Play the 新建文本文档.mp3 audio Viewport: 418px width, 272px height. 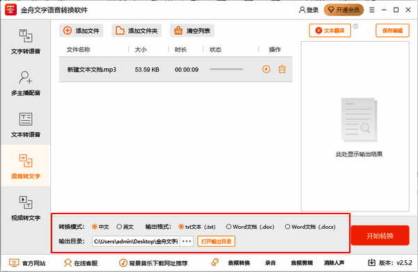pyautogui.click(x=266, y=69)
